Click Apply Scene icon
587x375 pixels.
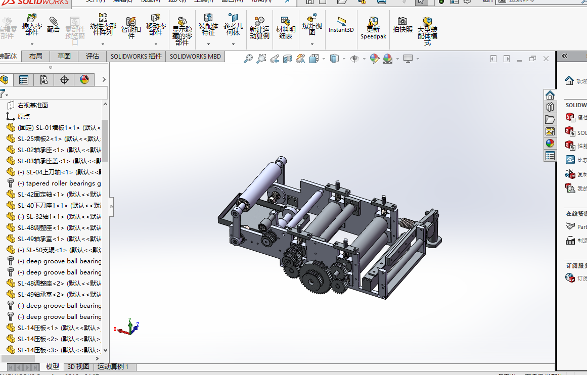point(387,59)
